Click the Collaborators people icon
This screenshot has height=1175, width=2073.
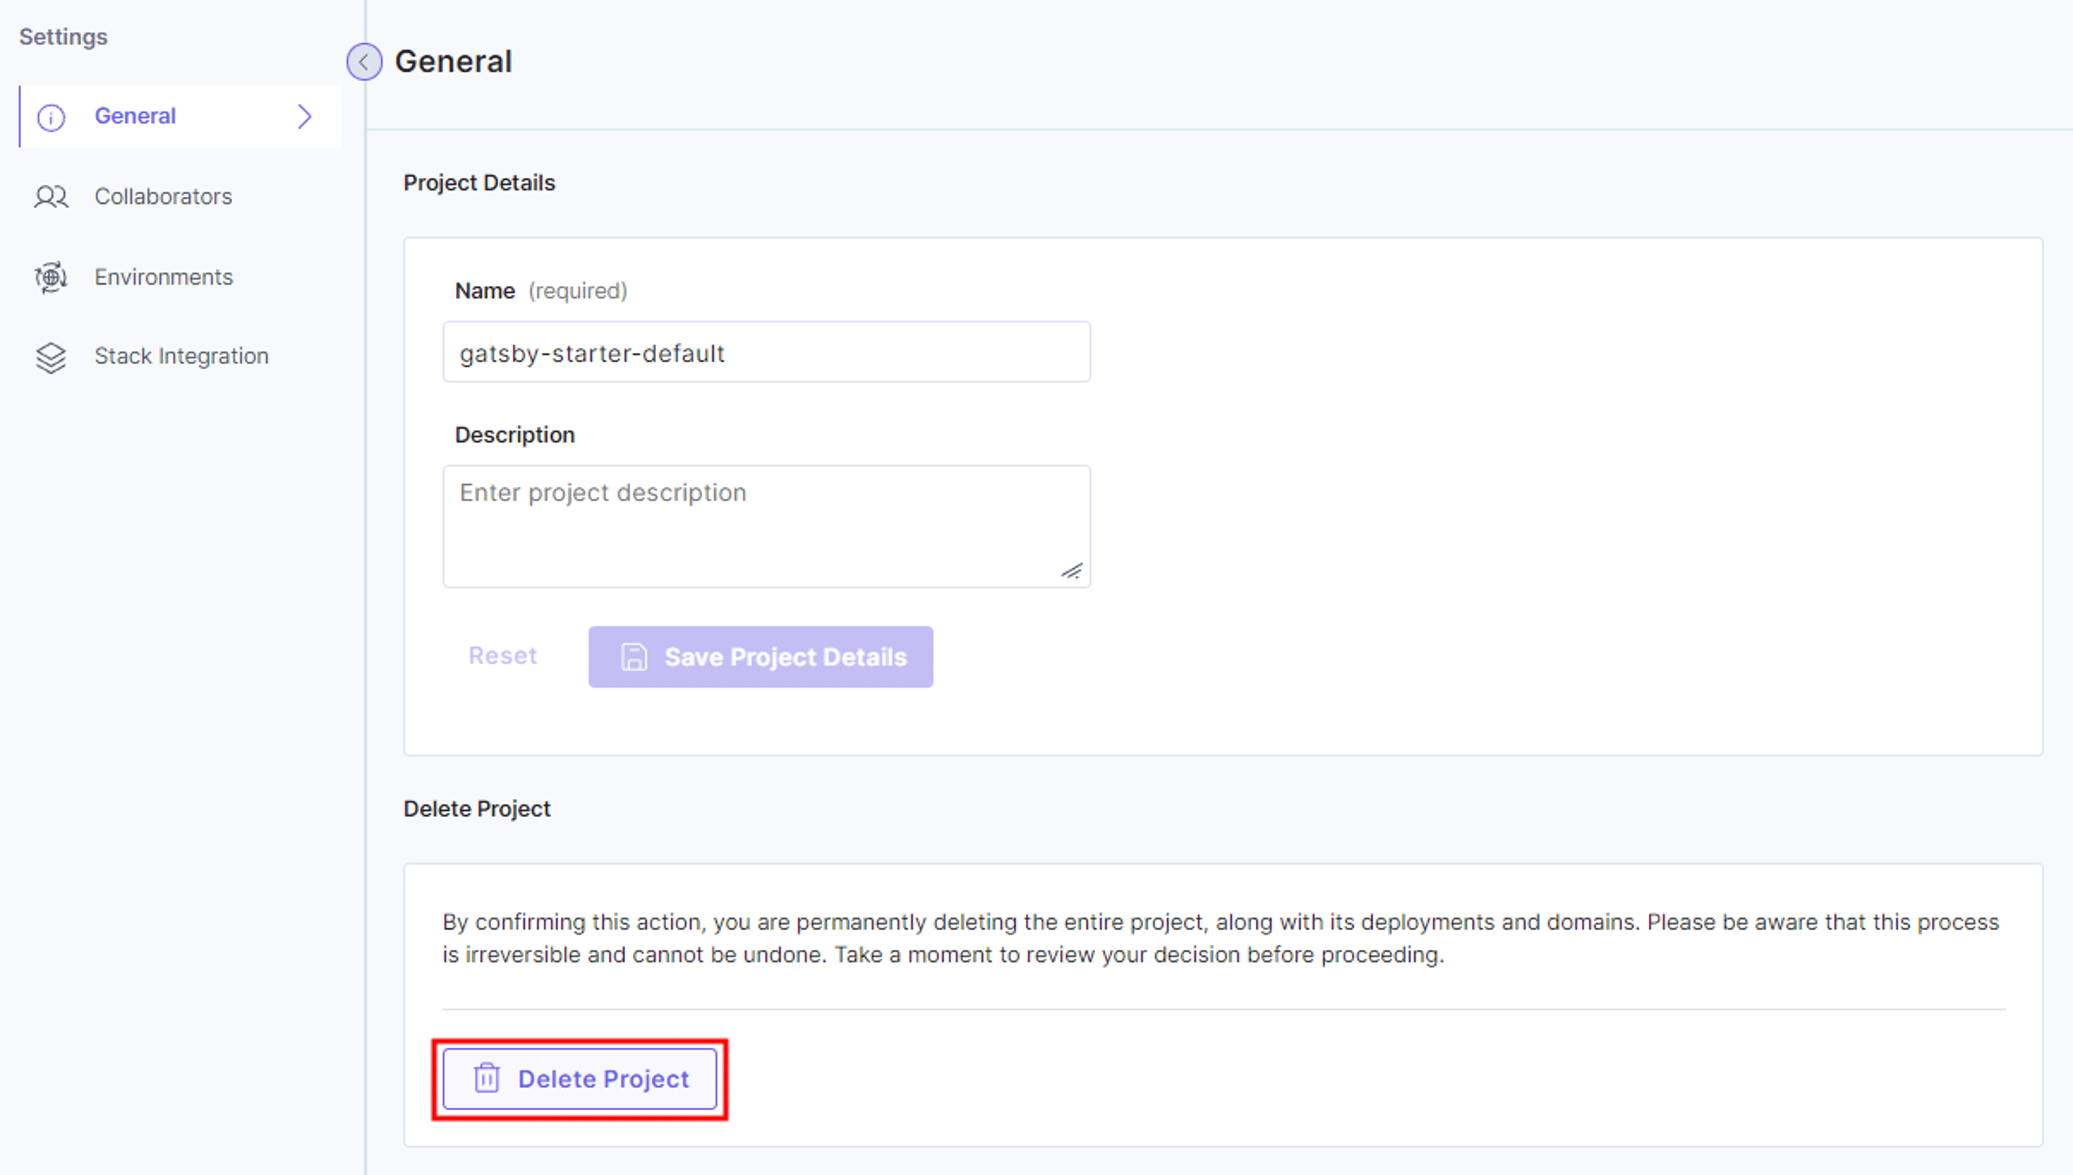click(x=51, y=197)
